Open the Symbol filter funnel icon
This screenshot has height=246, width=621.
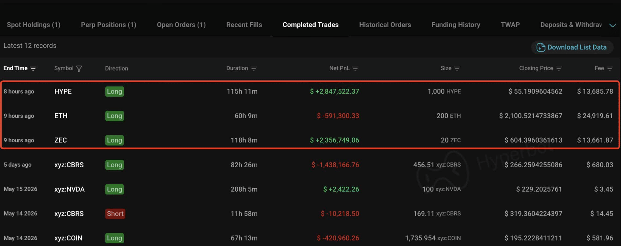coord(79,69)
